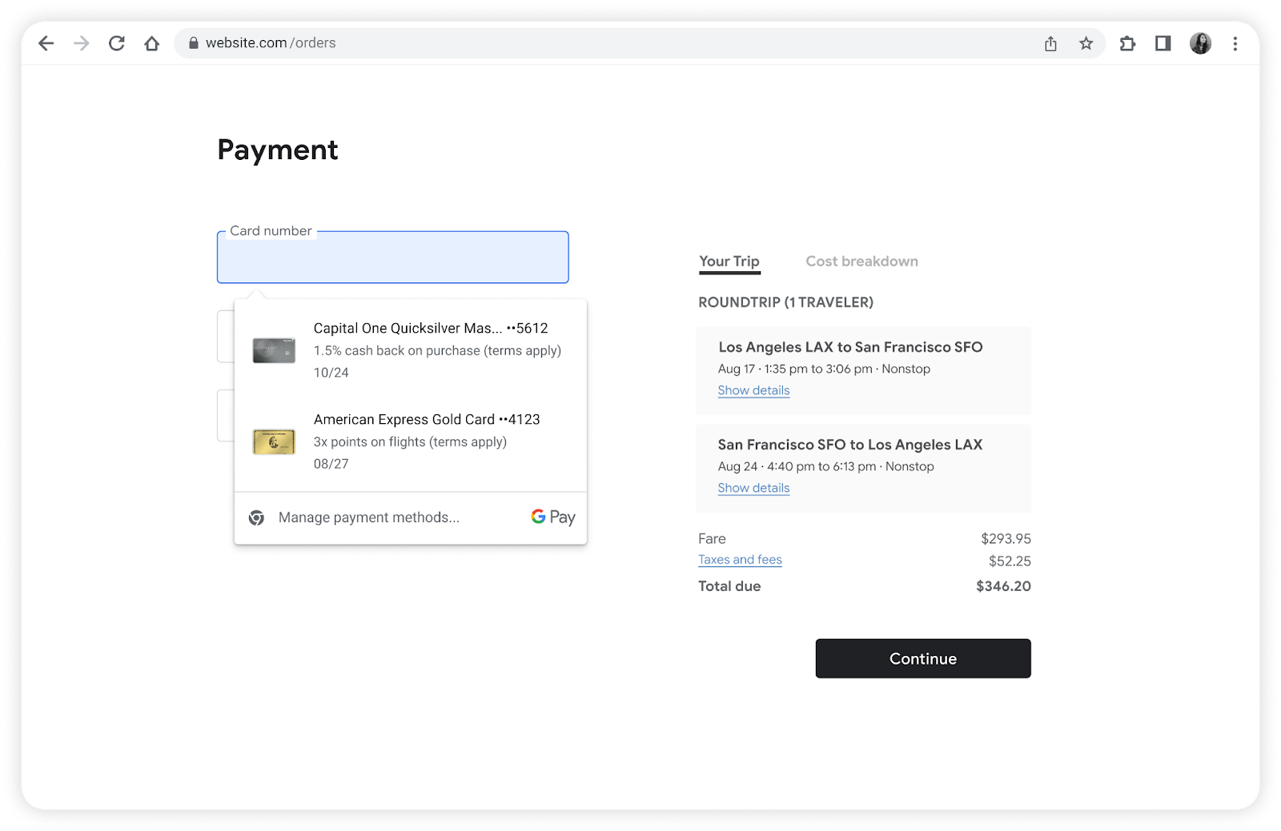Image resolution: width=1281 pixels, height=831 pixels.
Task: Select the American Express Gold Card ending 4123
Action: tap(410, 441)
